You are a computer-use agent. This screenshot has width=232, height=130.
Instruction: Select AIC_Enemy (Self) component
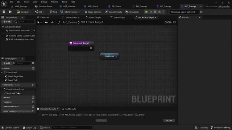point(13,27)
